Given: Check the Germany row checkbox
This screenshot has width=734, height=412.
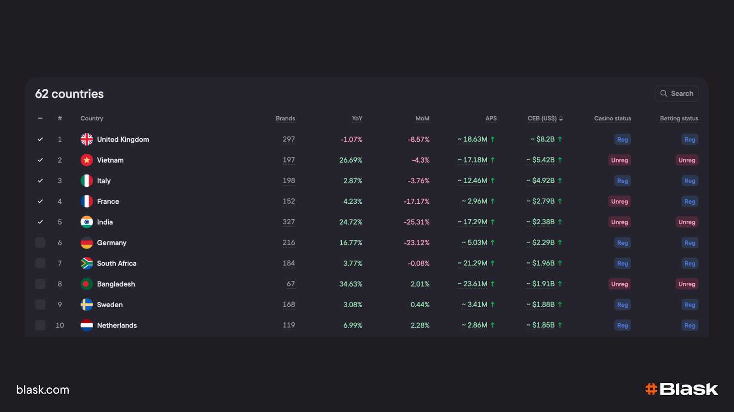Looking at the screenshot, I should click(x=40, y=243).
